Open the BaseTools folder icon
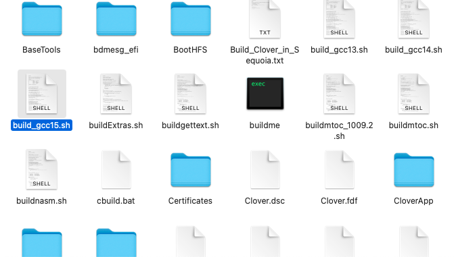456x257 pixels. point(42,19)
